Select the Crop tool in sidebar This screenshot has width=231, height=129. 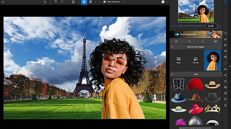225,51
